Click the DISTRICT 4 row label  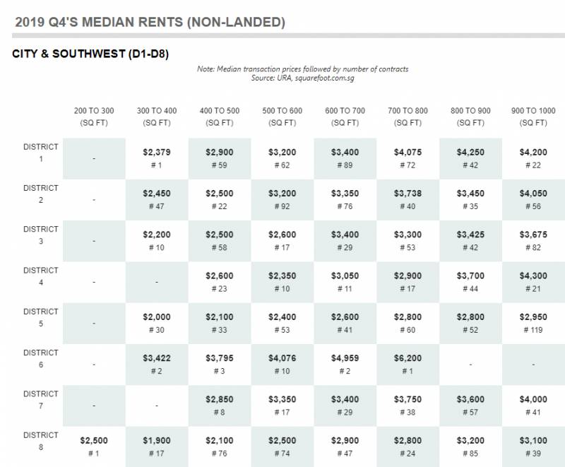coord(41,276)
